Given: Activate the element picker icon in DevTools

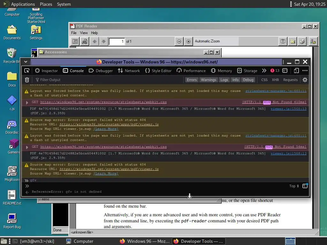Looking at the screenshot, I should pyautogui.click(x=27, y=71).
